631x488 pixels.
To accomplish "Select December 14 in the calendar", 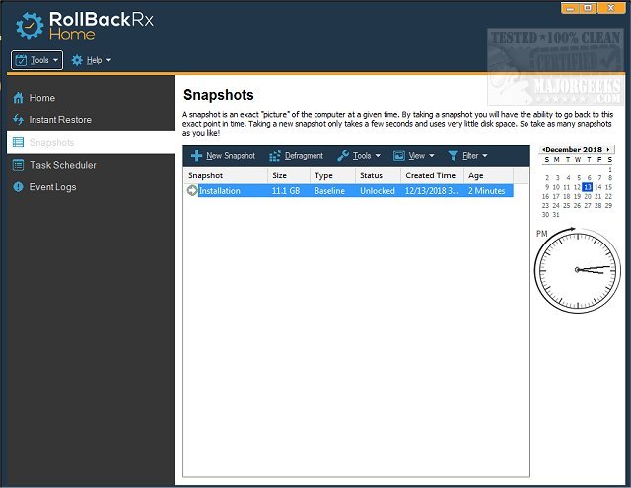I will point(598,187).
